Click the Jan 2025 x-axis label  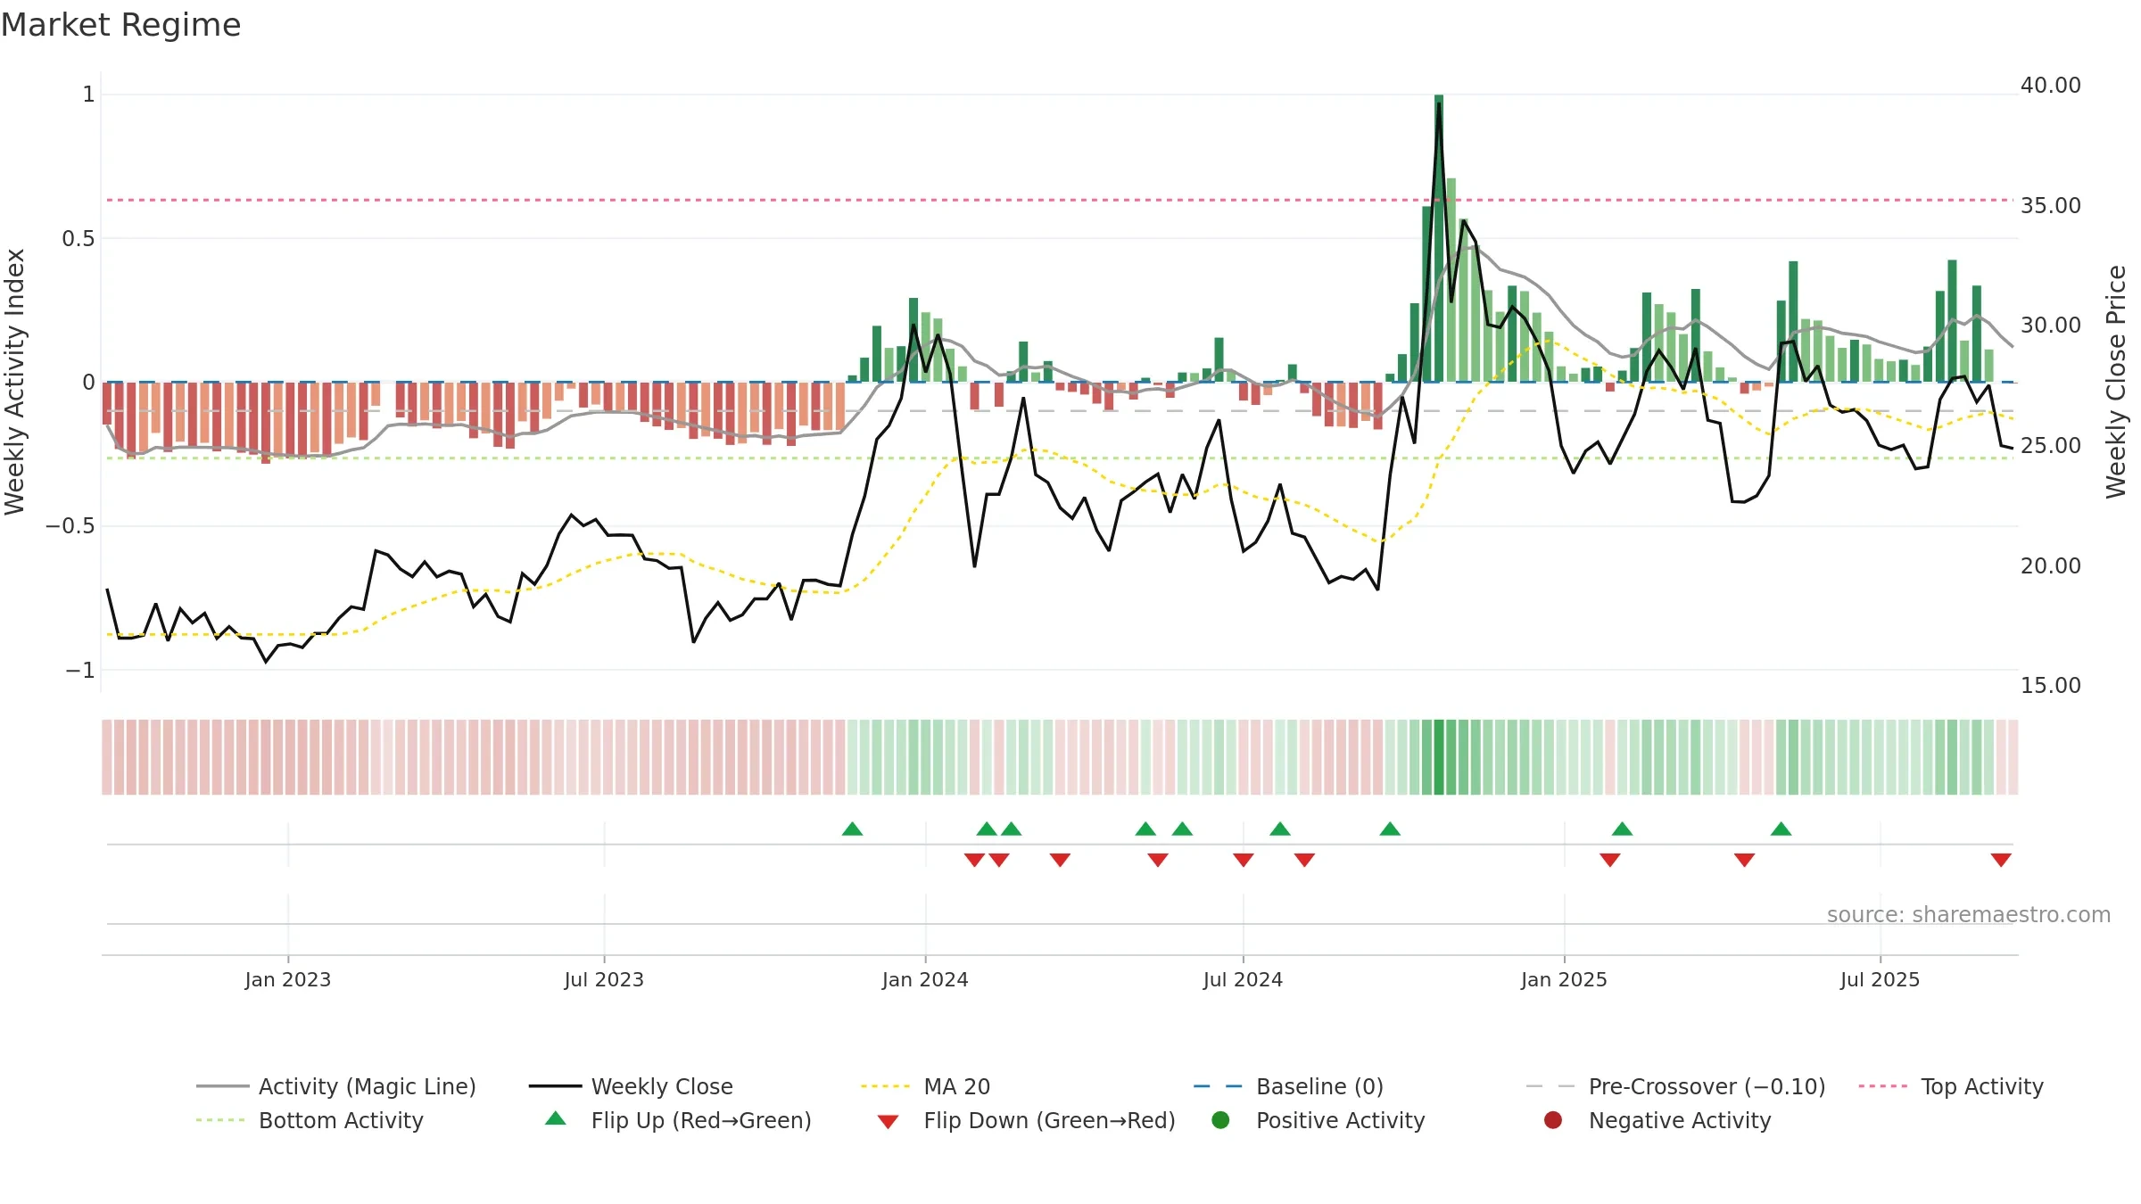click(x=1564, y=979)
